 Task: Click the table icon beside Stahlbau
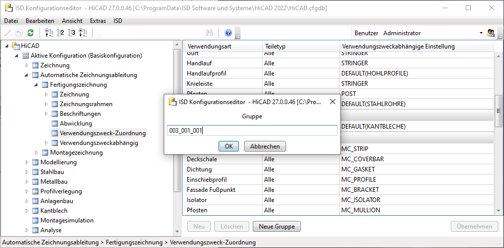pyautogui.click(x=35, y=172)
